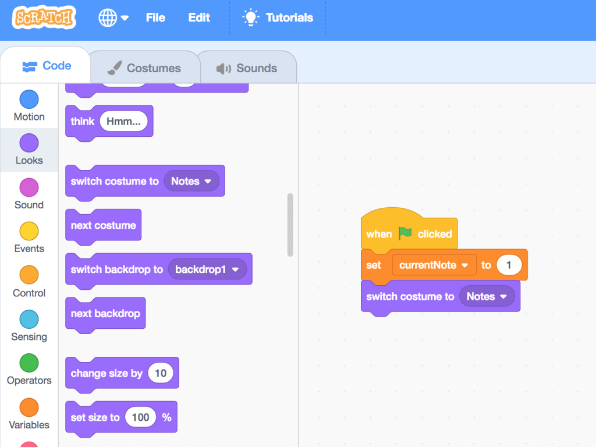596x447 pixels.
Task: Open the Edit menu
Action: tap(199, 17)
